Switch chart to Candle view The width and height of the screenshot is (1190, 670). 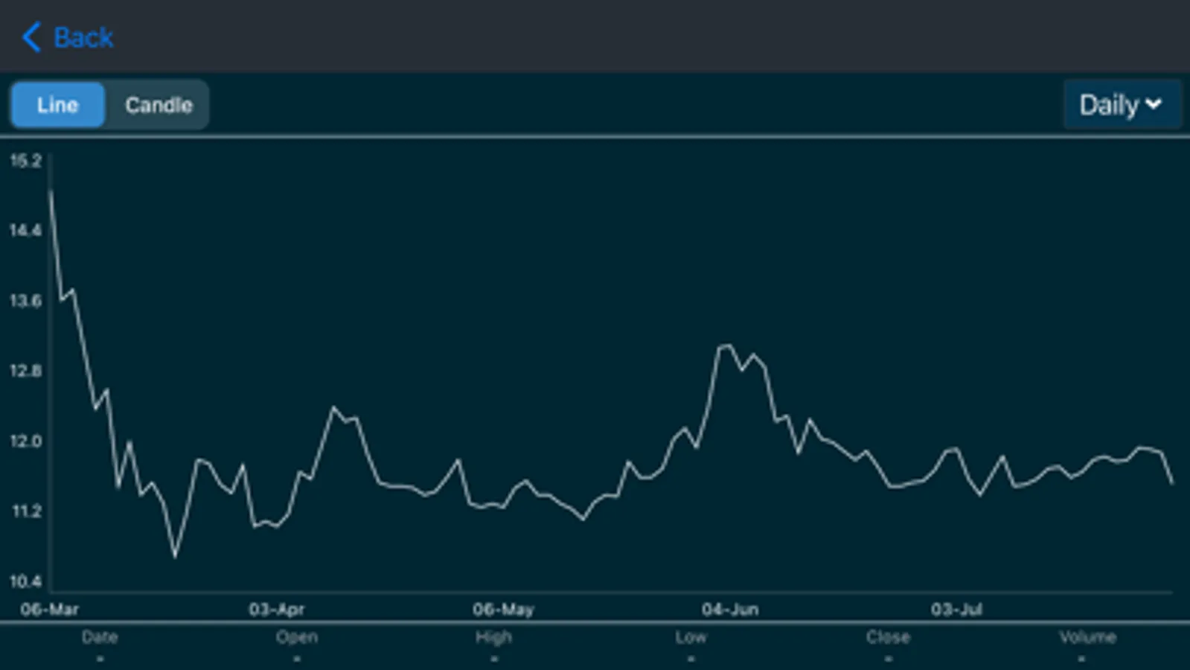pyautogui.click(x=159, y=105)
